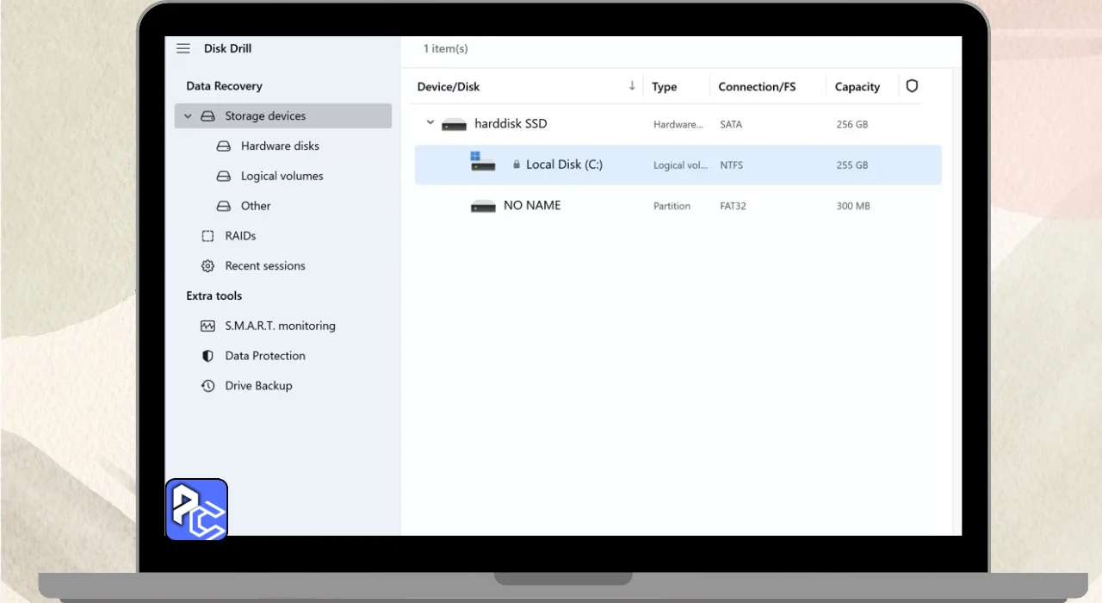Open Logical volumes in sidebar
Screen dimensions: 1102x603
(282, 177)
